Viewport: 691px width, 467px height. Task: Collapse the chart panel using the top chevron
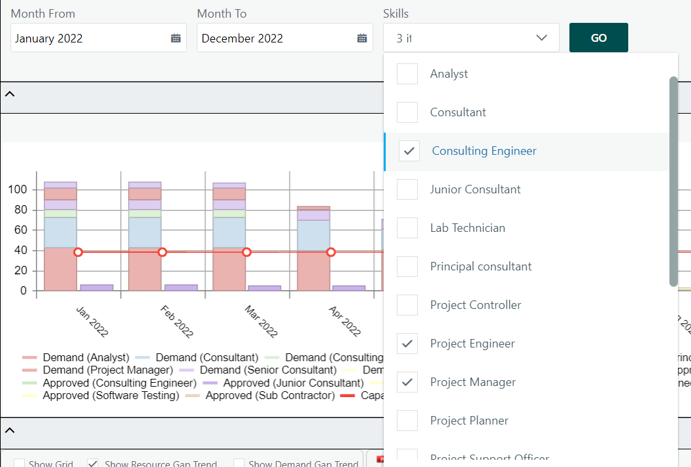10,93
